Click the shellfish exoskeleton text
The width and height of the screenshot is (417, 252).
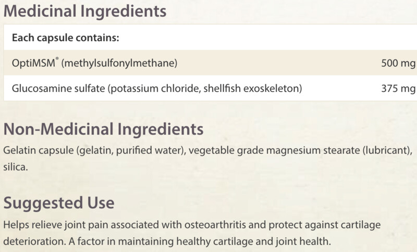click(x=253, y=88)
